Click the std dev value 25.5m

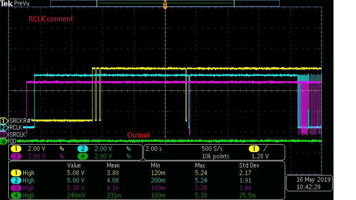pos(248,195)
